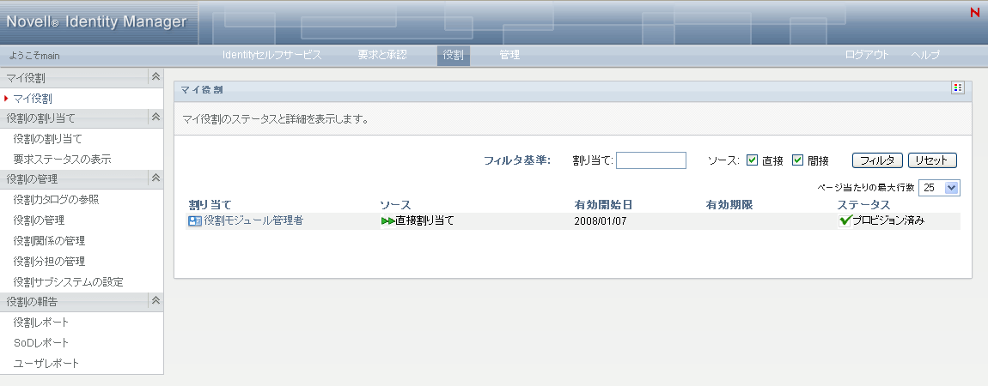
Task: Open the 管理 tab
Action: (x=509, y=55)
